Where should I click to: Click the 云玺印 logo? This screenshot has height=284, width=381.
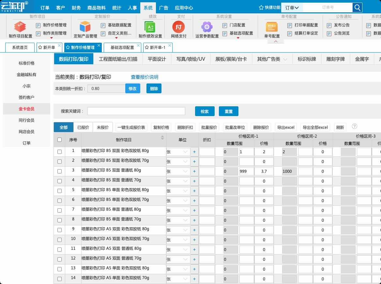click(x=14, y=7)
